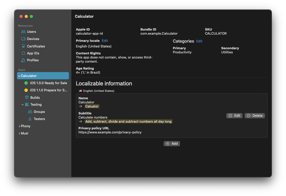The width and height of the screenshot is (286, 196).
Task: Click the App IDs square icon
Action: click(x=23, y=53)
